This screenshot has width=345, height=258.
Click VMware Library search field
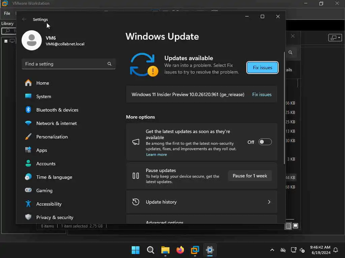[9, 31]
